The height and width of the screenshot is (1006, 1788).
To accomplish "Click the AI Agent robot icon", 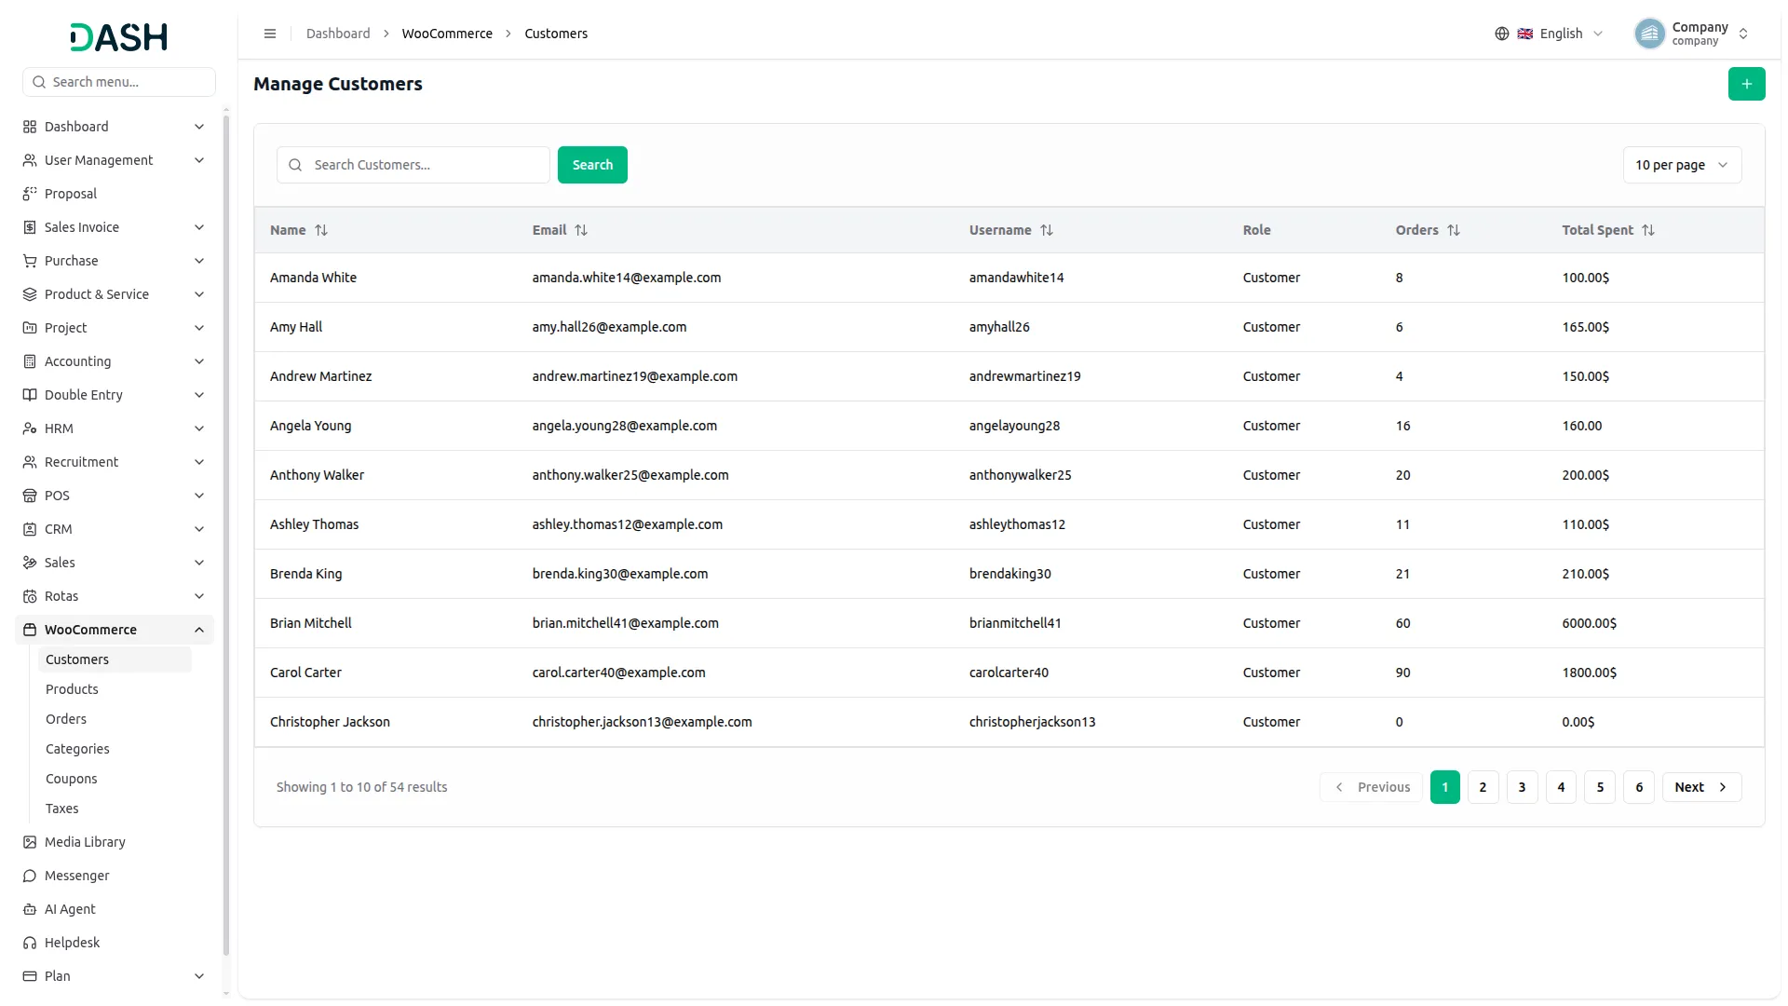I will (x=30, y=909).
